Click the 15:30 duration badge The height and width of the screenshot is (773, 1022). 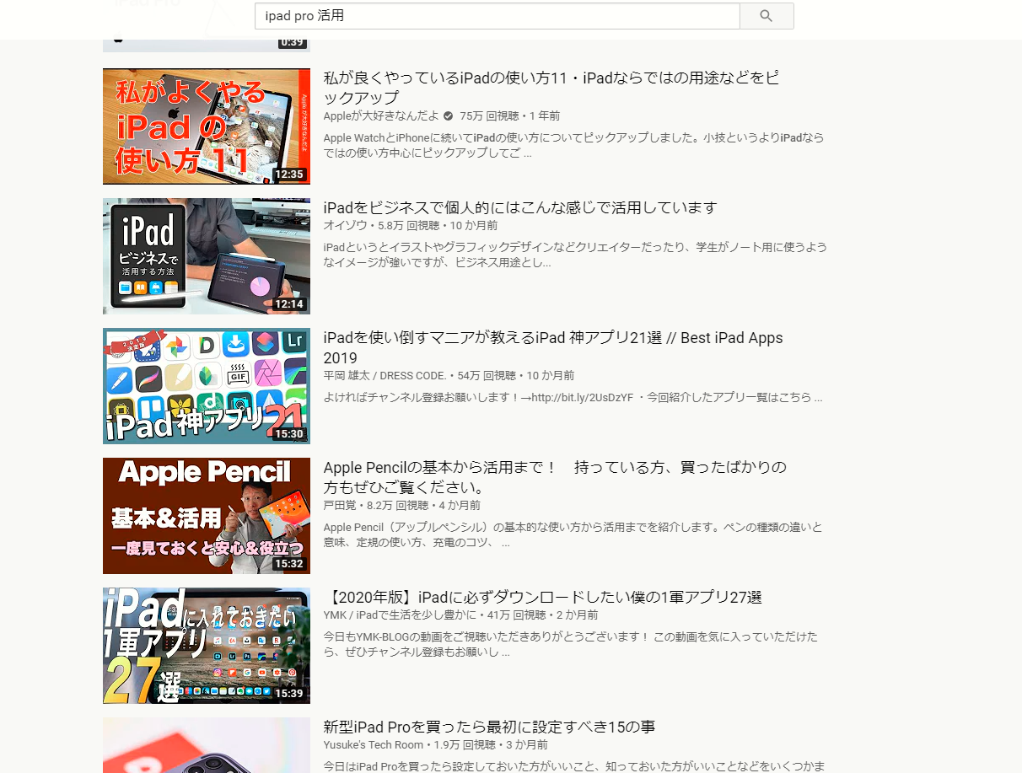pyautogui.click(x=289, y=434)
